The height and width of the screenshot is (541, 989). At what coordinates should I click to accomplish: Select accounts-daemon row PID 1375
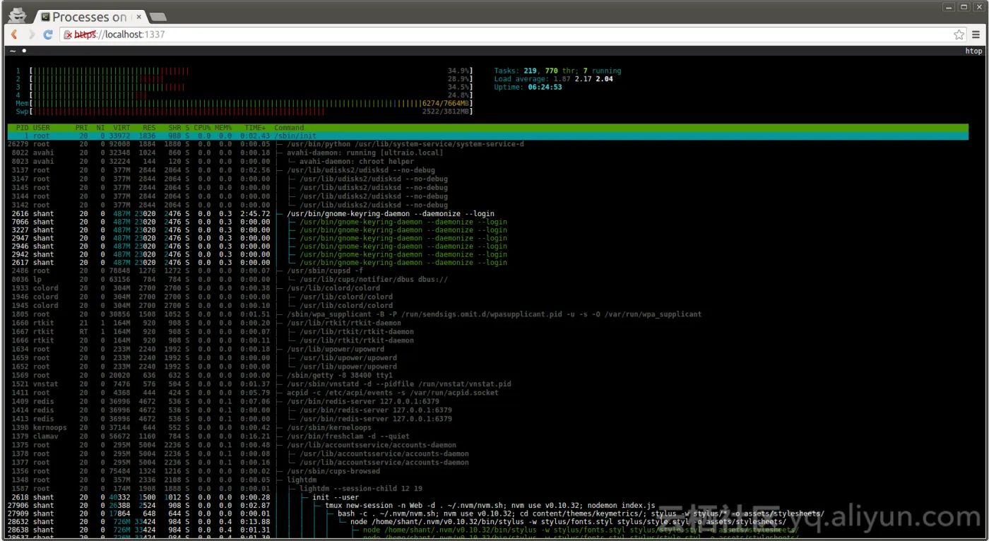487,445
